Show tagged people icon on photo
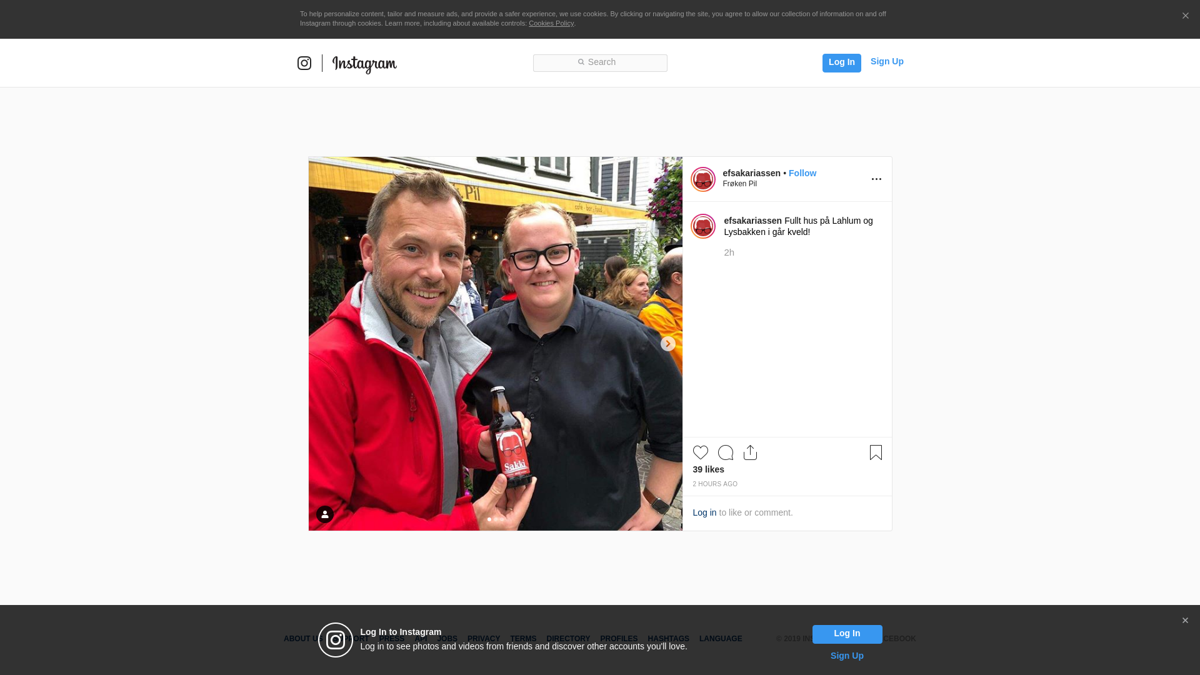This screenshot has width=1200, height=675. (325, 514)
